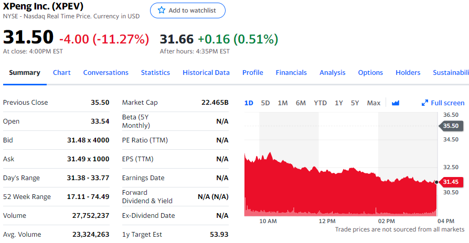The image size is (469, 243).
Task: Go to the Options tab
Action: click(370, 73)
